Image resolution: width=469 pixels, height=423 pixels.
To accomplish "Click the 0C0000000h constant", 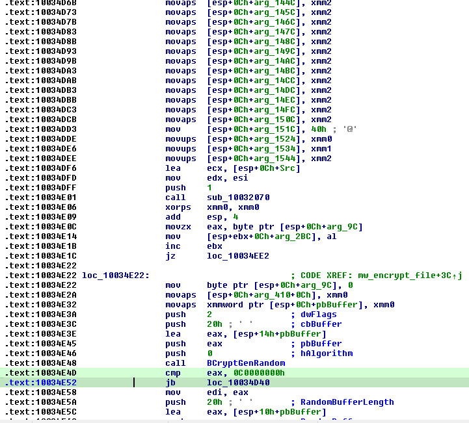I will [x=259, y=373].
